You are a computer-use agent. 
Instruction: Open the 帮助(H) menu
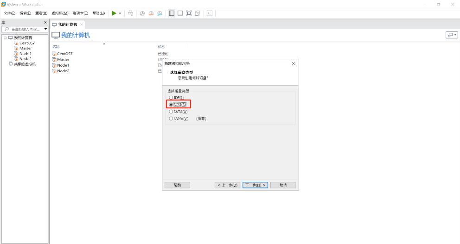[x=99, y=13]
